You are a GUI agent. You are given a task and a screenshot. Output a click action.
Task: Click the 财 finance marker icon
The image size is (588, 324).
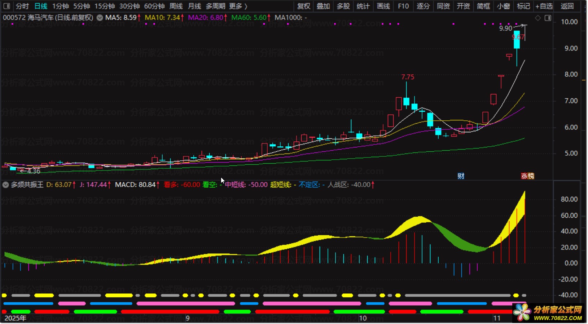(x=461, y=176)
